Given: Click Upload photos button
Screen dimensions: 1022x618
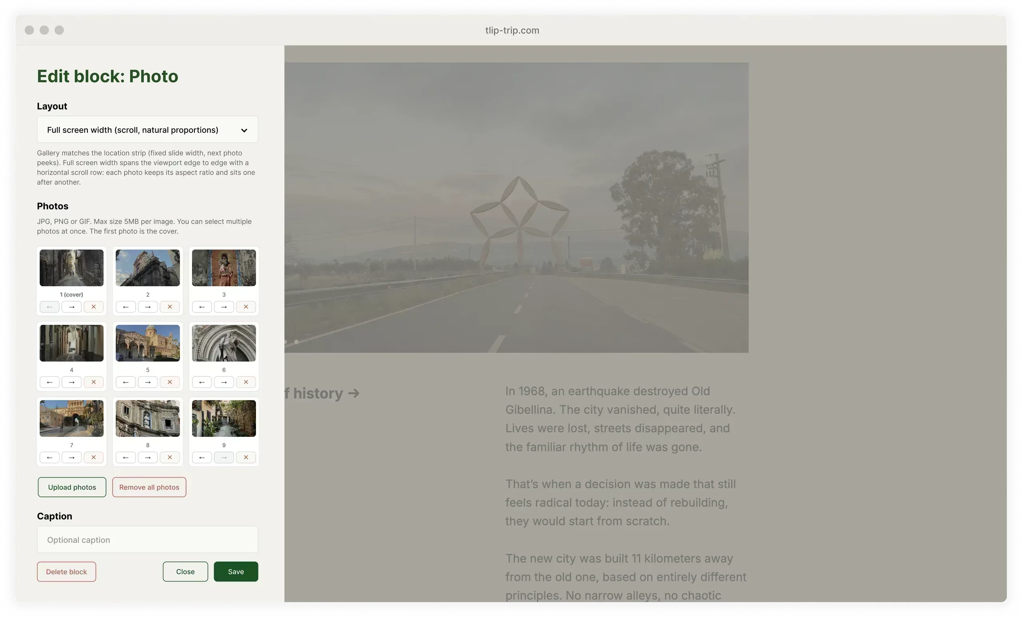Looking at the screenshot, I should pyautogui.click(x=72, y=487).
